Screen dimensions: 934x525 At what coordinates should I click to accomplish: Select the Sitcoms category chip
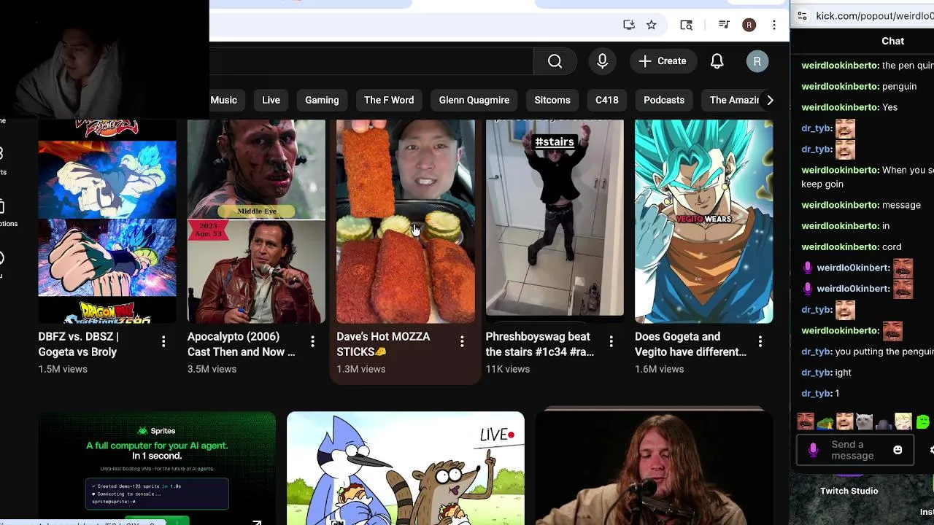tap(552, 100)
